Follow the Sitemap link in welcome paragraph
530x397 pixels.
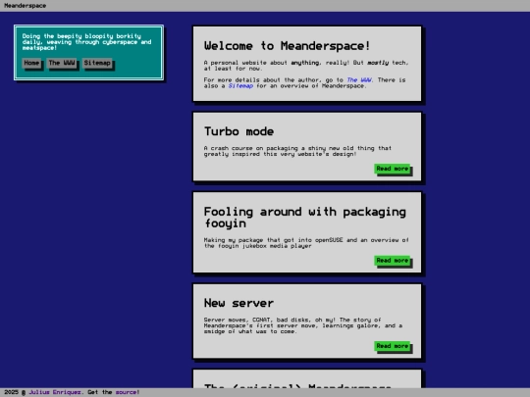(x=240, y=85)
